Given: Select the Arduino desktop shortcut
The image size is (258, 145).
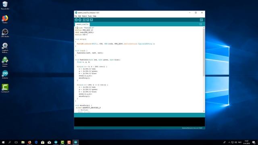Looking at the screenshot, I should [x=5, y=75].
